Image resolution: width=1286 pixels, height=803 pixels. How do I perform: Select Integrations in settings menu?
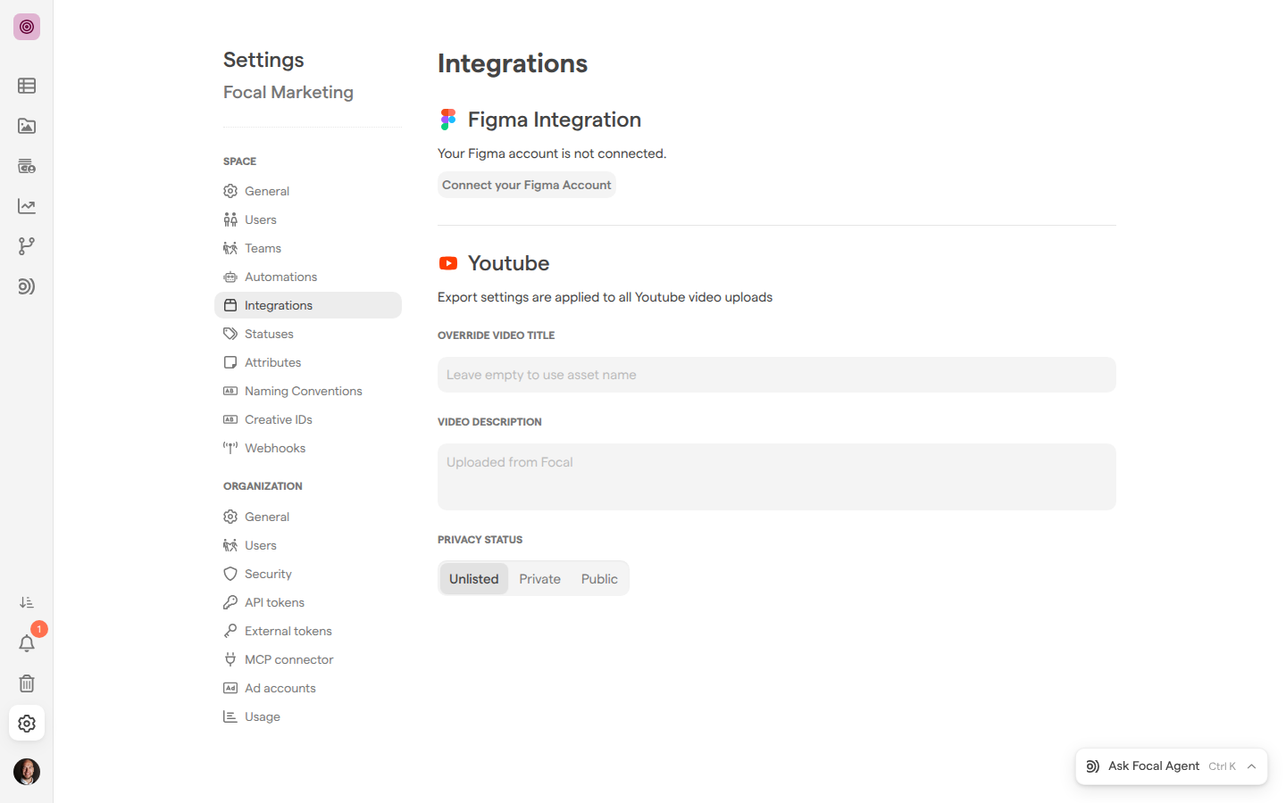coord(308,305)
